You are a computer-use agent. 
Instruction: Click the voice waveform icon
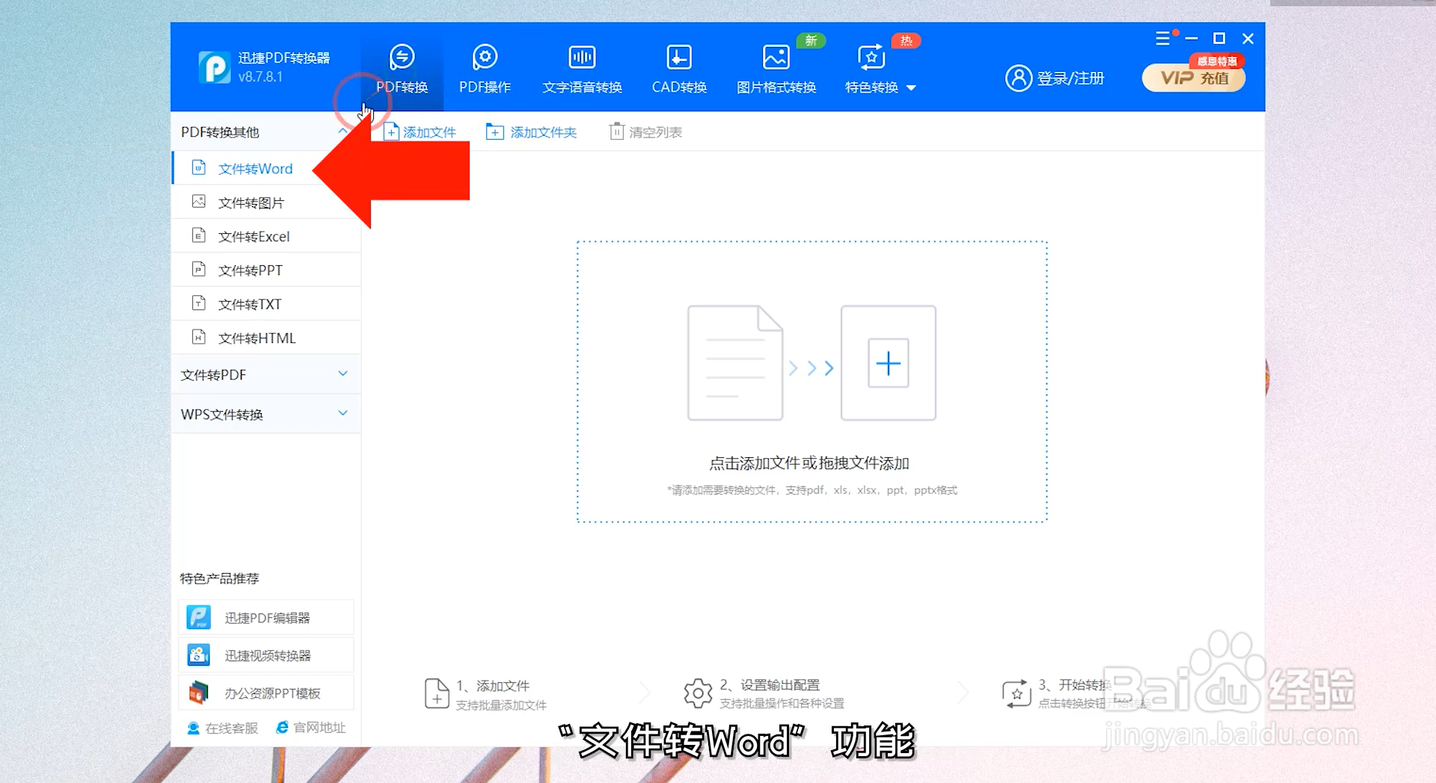(582, 57)
